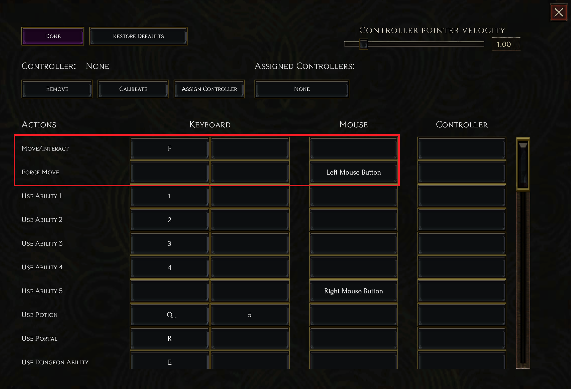571x389 pixels.
Task: Rebind Use Dungeon Ability key E
Action: pos(169,362)
